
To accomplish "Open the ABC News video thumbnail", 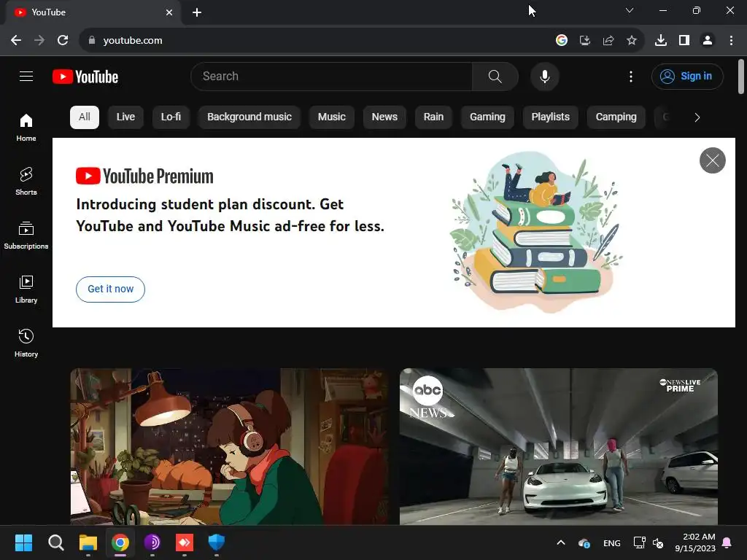I will [x=558, y=446].
